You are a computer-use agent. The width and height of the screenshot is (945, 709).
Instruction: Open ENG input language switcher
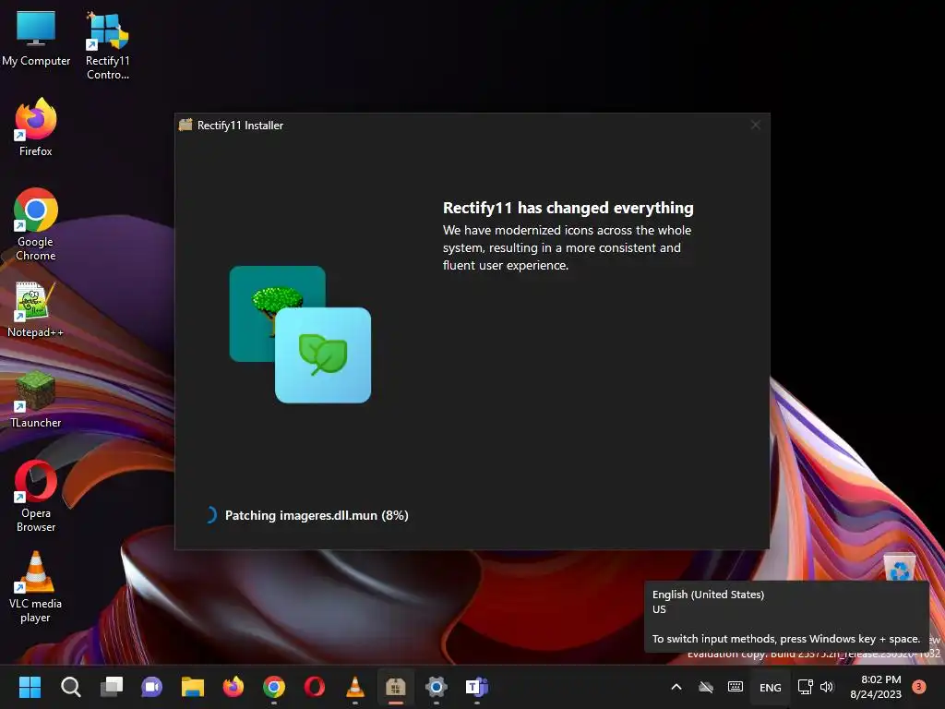tap(771, 687)
